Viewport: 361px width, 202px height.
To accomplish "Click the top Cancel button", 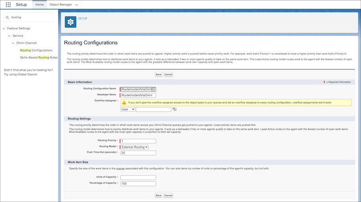I will point(168,74).
